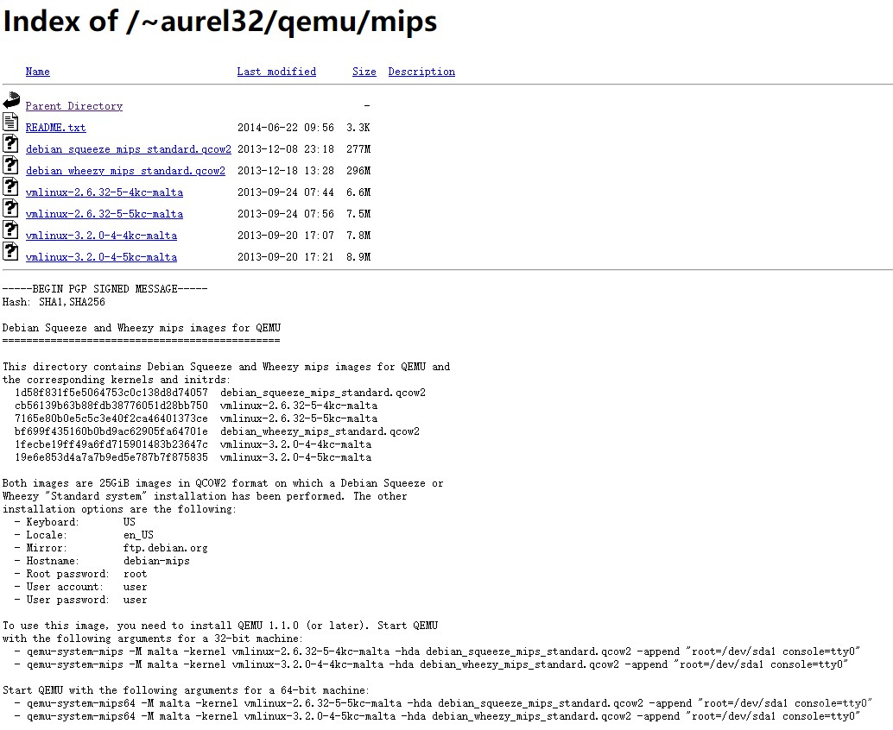Download debian_squeeze_mips_standard.qcow2 image

[128, 149]
